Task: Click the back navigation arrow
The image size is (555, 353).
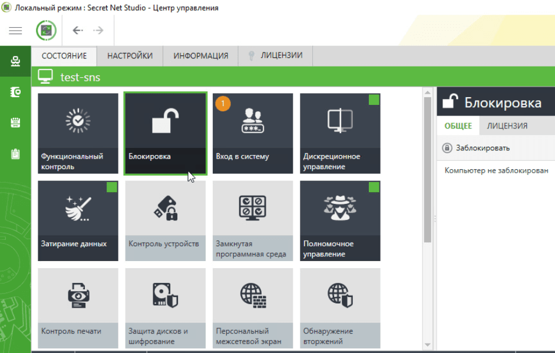Action: coord(77,31)
